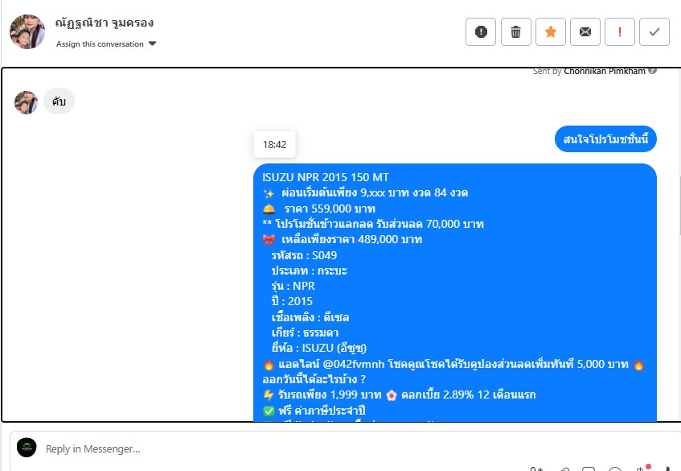Select the คับ message bubble
The image size is (681, 471).
coord(59,101)
